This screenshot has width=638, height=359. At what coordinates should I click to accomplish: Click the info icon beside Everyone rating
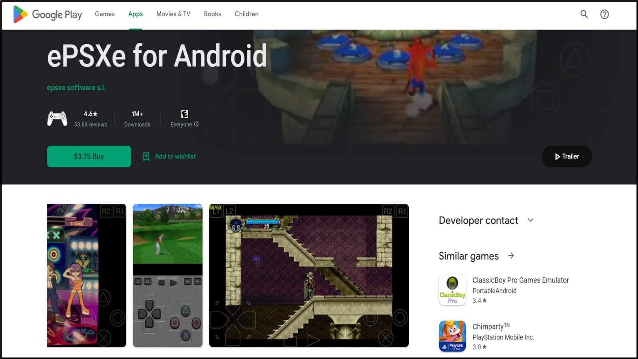(x=196, y=124)
